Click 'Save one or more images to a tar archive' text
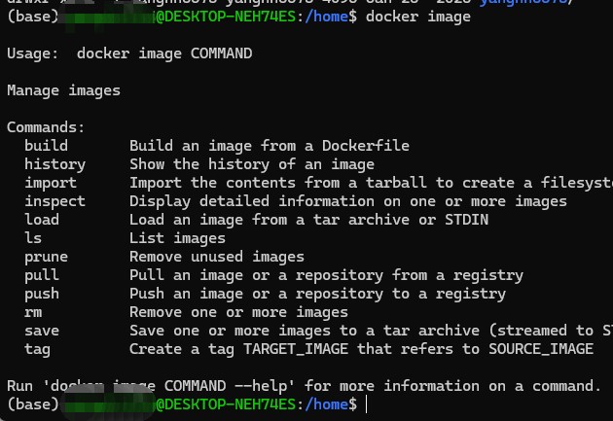The width and height of the screenshot is (613, 421). coord(305,331)
